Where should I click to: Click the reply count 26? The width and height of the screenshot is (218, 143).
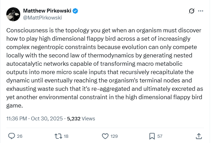click(20, 136)
